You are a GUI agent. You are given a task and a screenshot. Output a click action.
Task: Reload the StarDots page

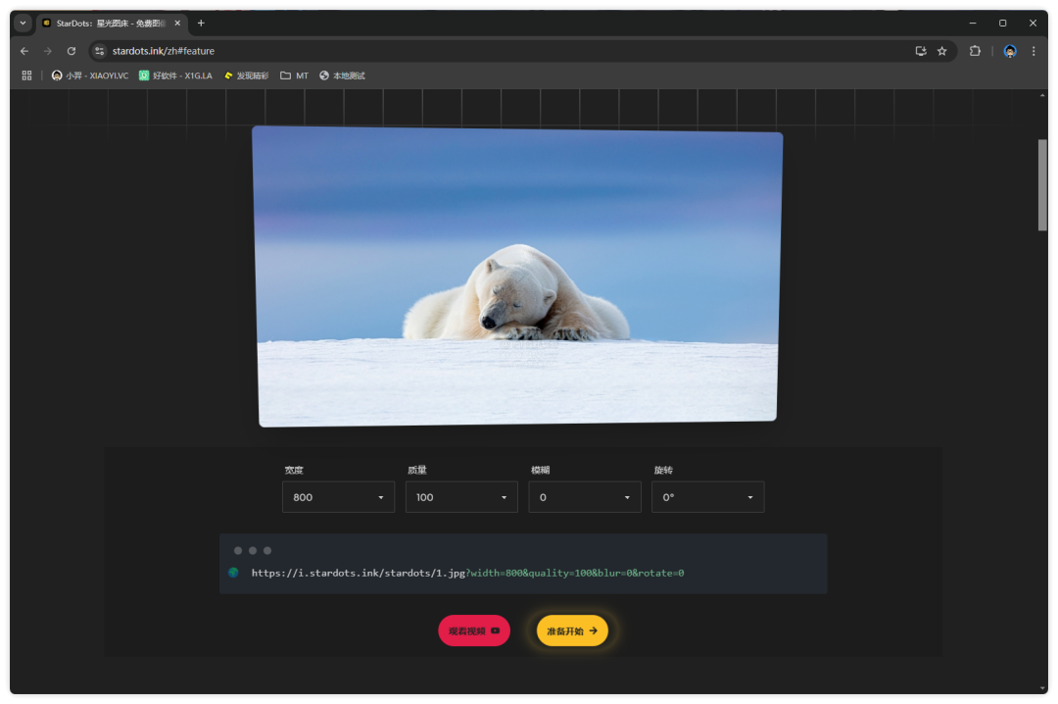72,51
